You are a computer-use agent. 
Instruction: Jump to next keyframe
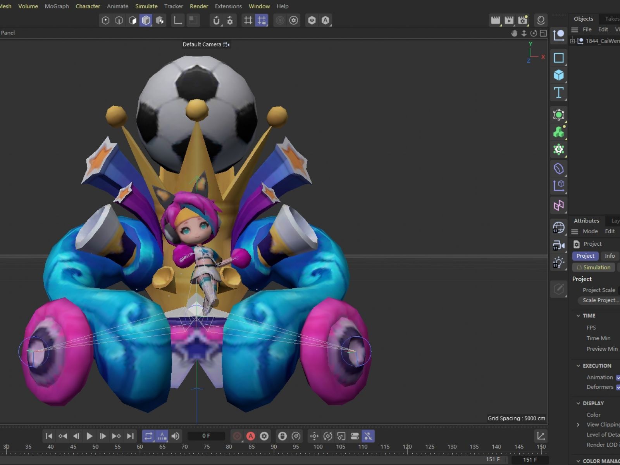[x=116, y=436]
